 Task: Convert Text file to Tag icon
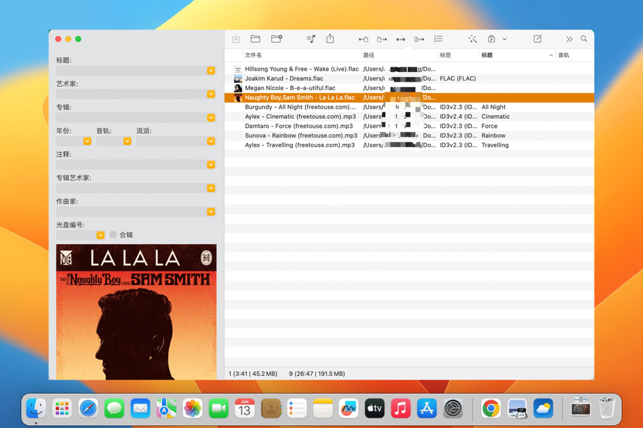[x=419, y=39]
